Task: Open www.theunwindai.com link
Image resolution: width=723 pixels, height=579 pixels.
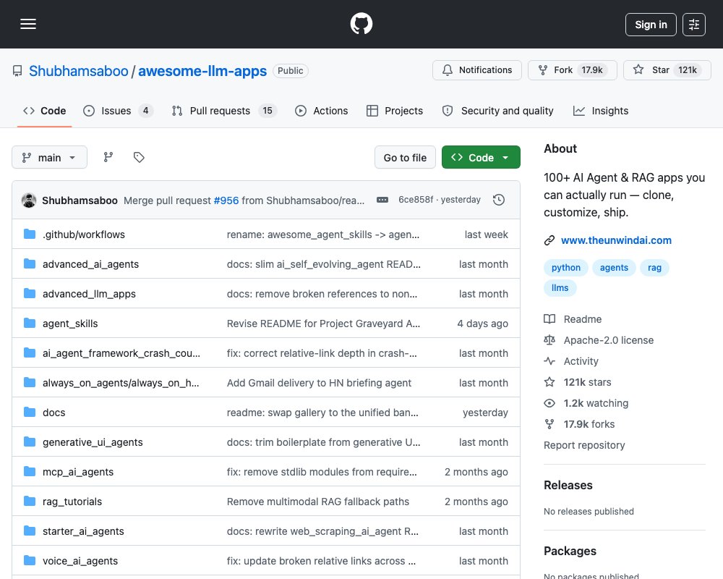Action: coord(615,240)
